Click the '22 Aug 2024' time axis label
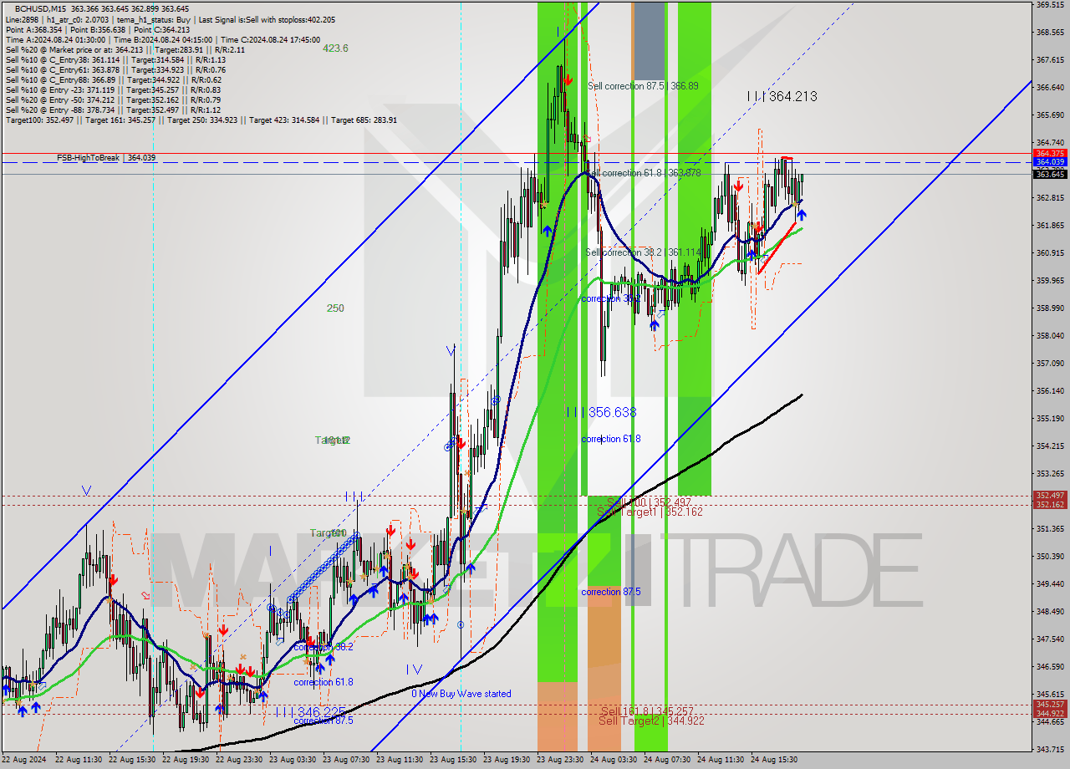 (25, 760)
